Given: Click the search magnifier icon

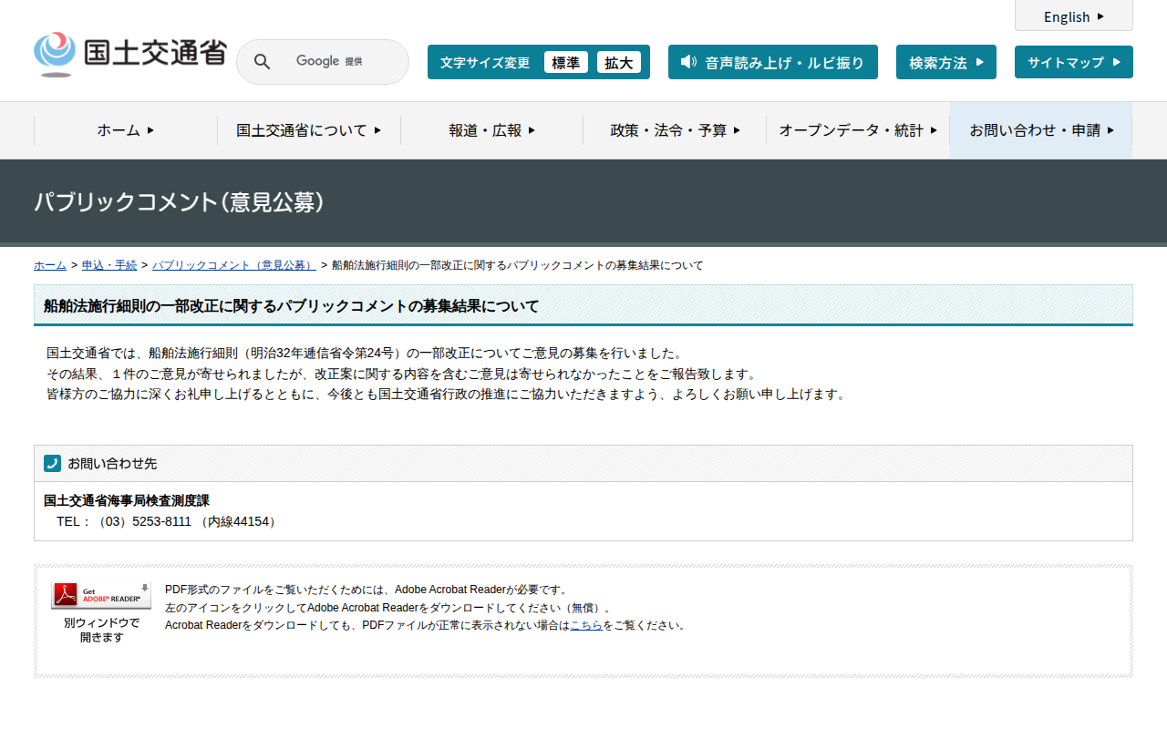Looking at the screenshot, I should pyautogui.click(x=262, y=62).
